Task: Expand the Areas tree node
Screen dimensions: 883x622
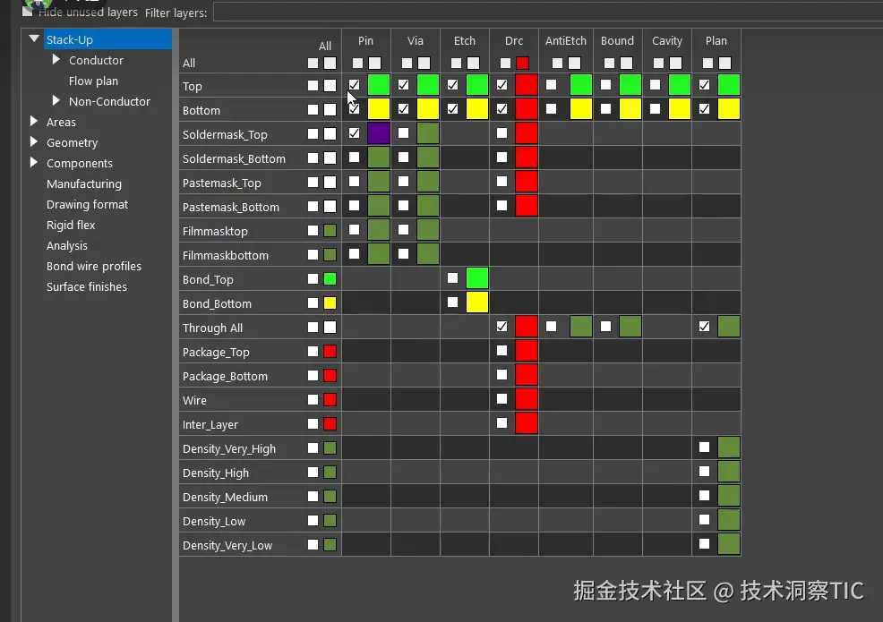Action: point(33,122)
